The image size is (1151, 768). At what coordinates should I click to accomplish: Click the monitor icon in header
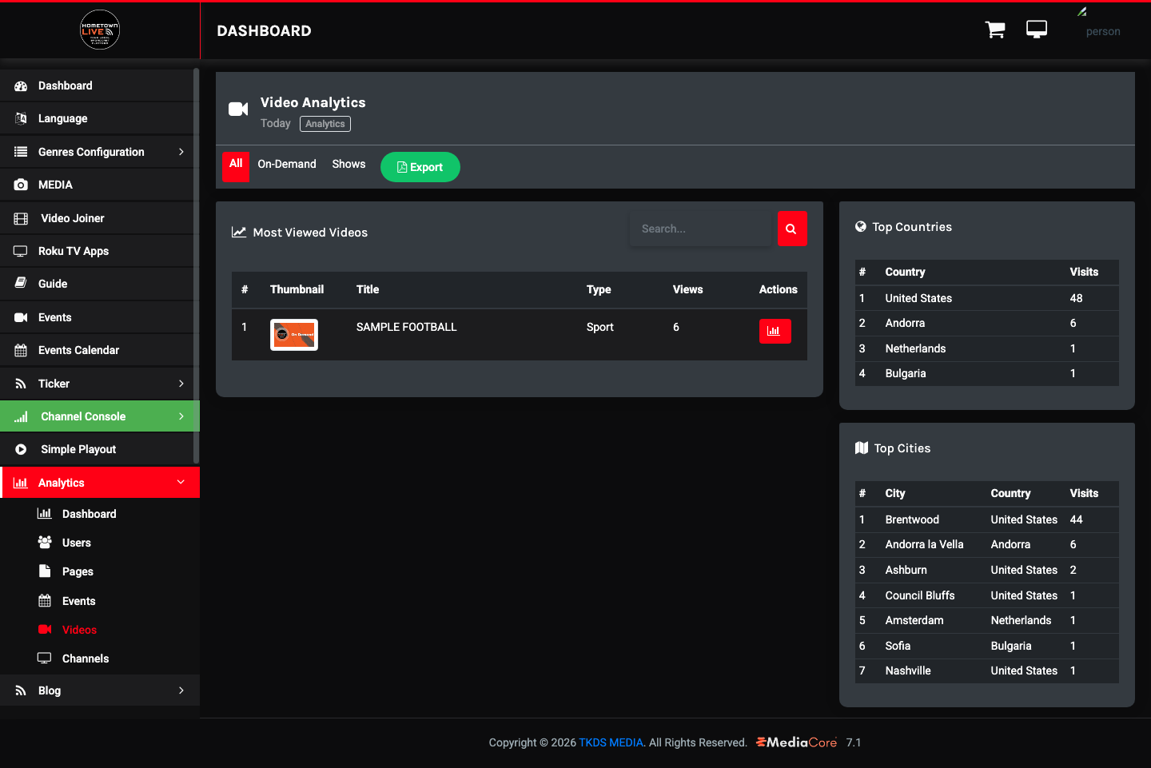1037,30
